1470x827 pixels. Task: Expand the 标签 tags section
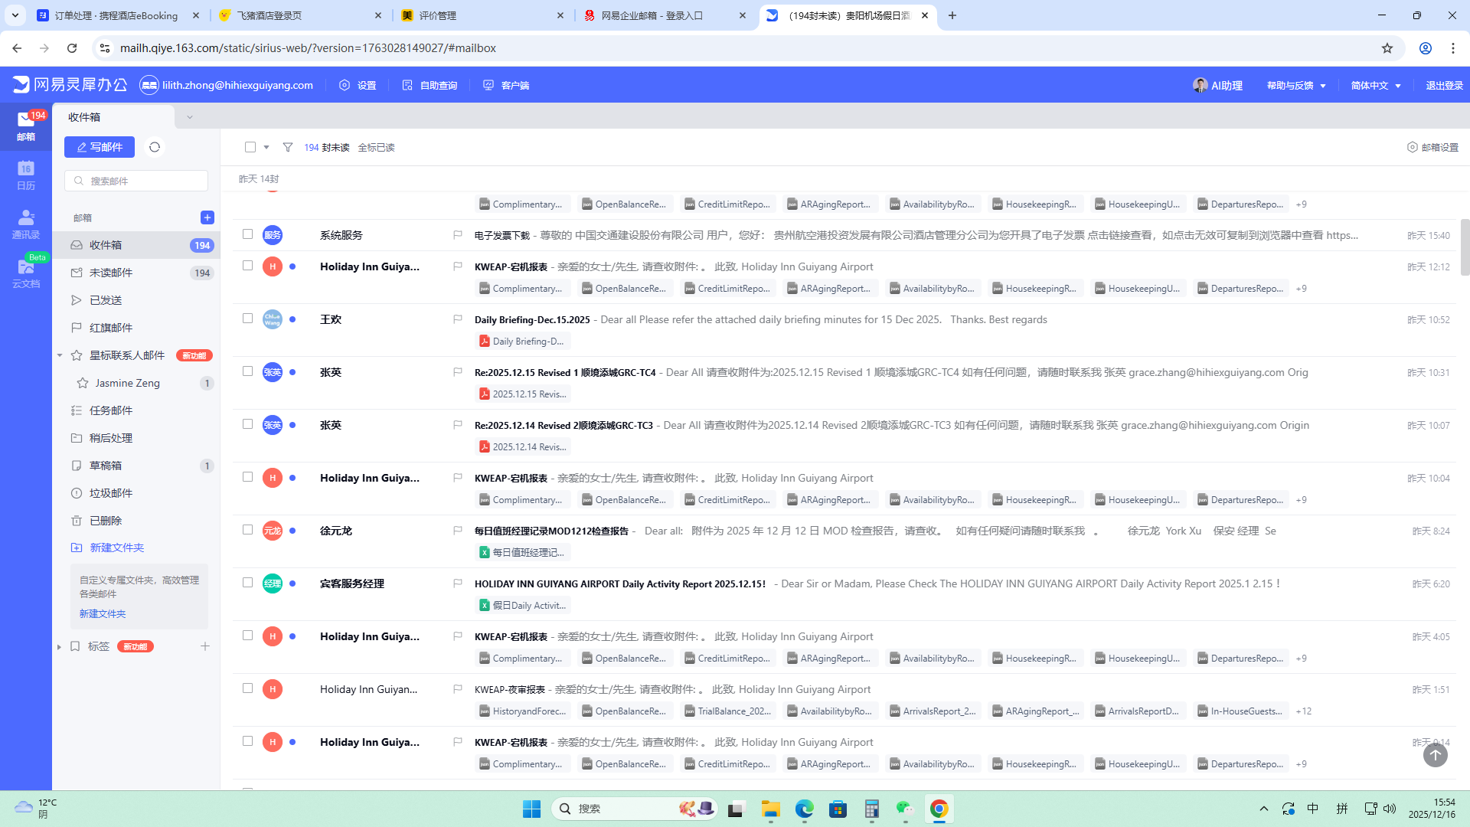(60, 647)
